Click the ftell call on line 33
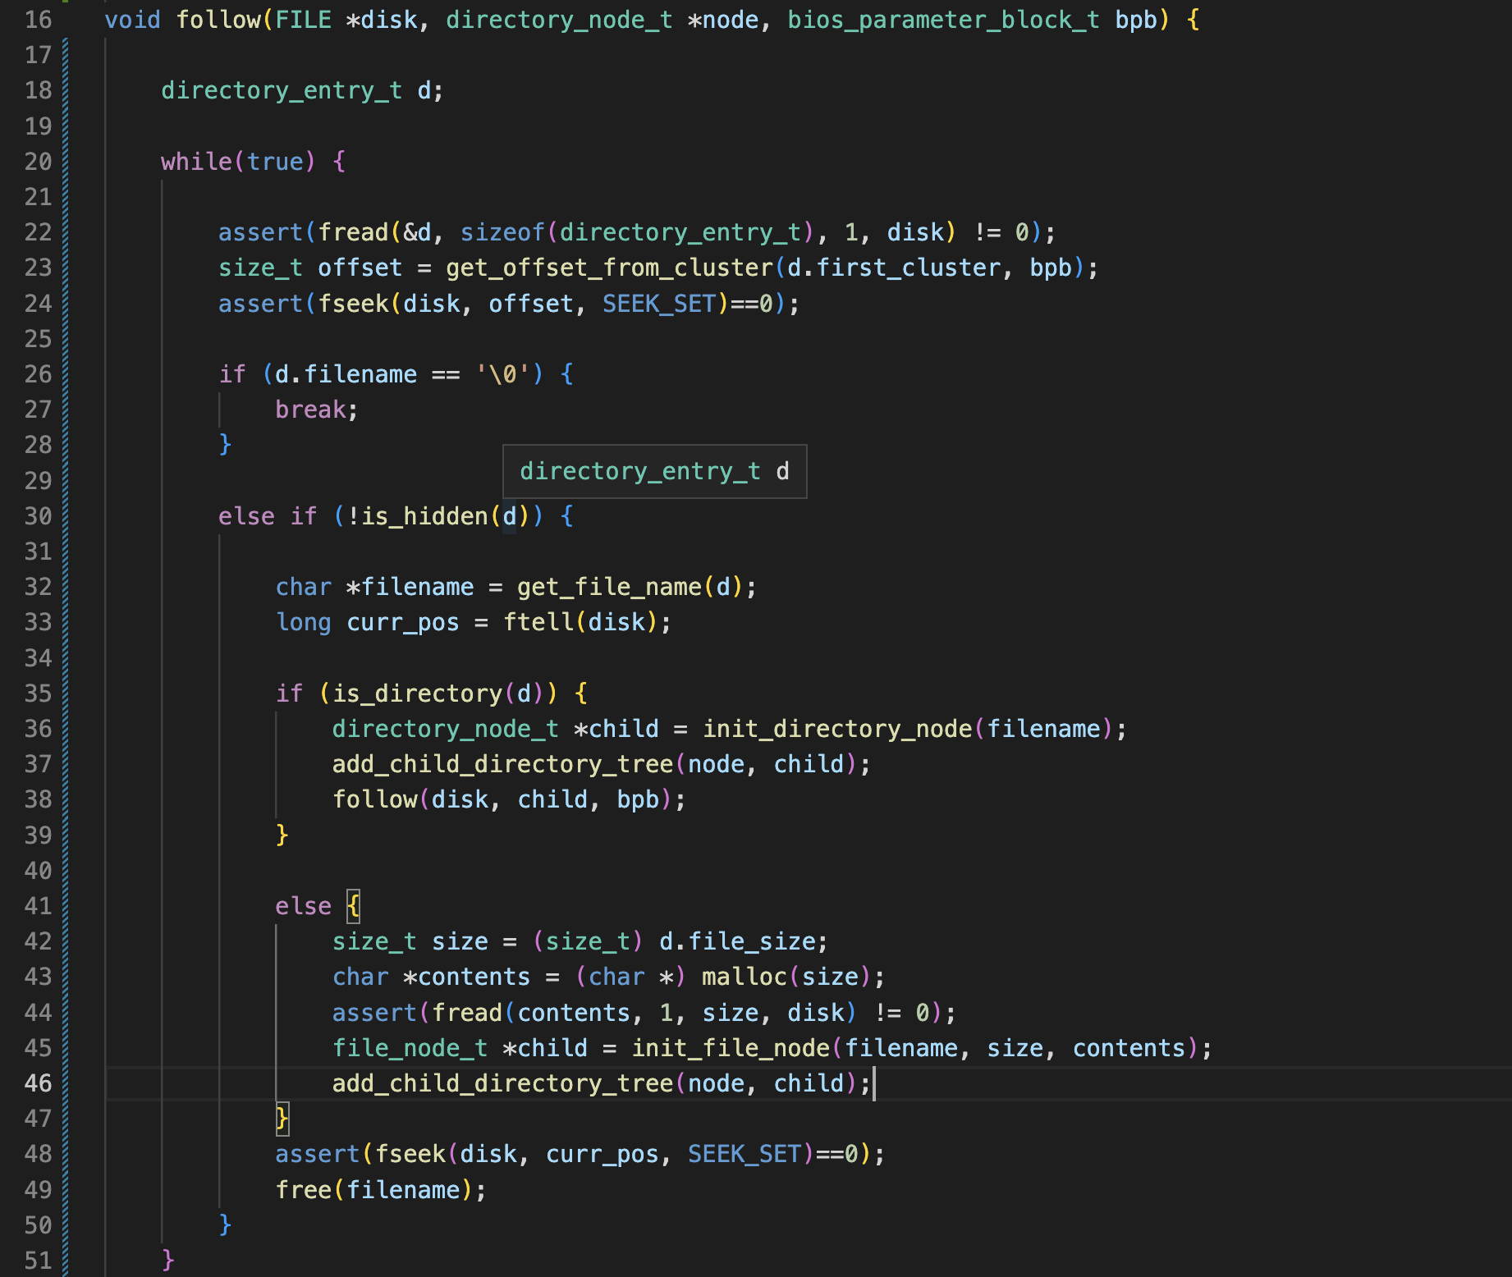Image resolution: width=1512 pixels, height=1277 pixels. pyautogui.click(x=538, y=622)
